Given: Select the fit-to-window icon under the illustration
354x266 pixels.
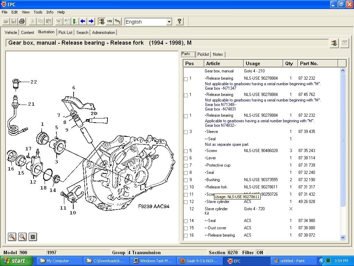Looking at the screenshot, I should tap(32, 237).
